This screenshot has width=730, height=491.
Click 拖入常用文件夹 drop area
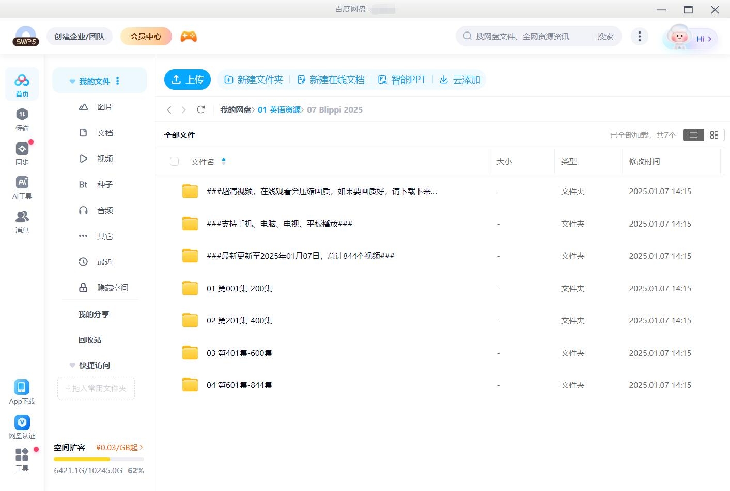pos(96,388)
